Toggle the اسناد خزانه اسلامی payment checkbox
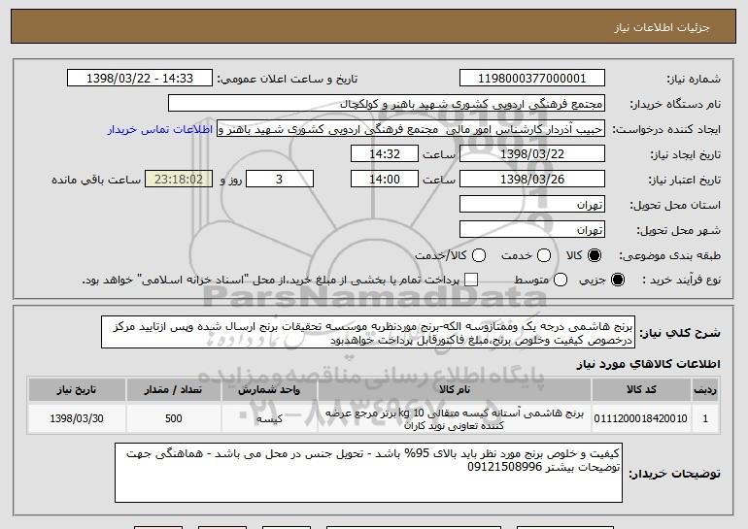The image size is (748, 529). 471,280
